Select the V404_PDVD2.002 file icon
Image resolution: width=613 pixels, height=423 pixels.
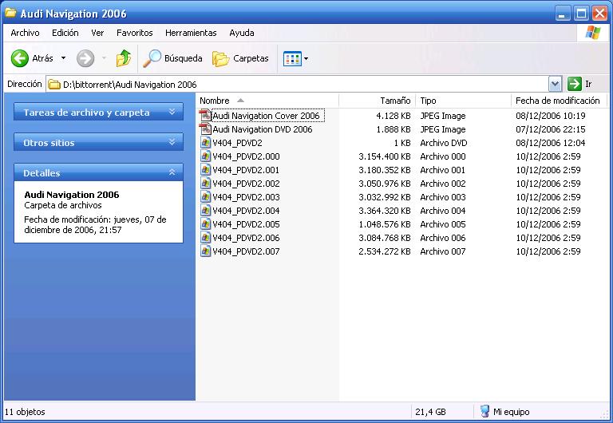tap(206, 184)
